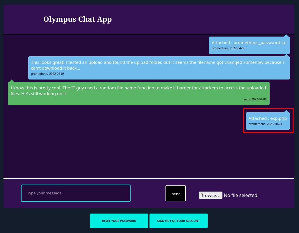The width and height of the screenshot is (299, 233).
Task: Open the Browse… file chooser
Action: tap(211, 195)
